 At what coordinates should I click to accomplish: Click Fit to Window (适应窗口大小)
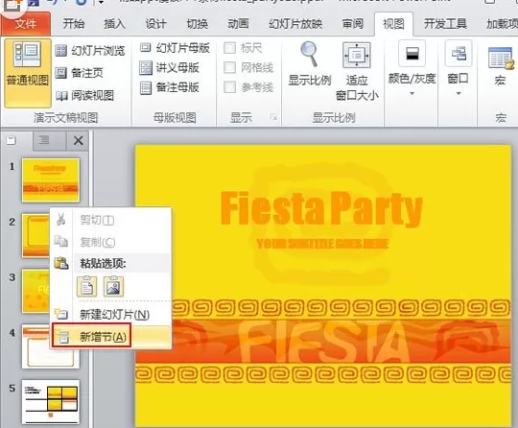pos(357,71)
